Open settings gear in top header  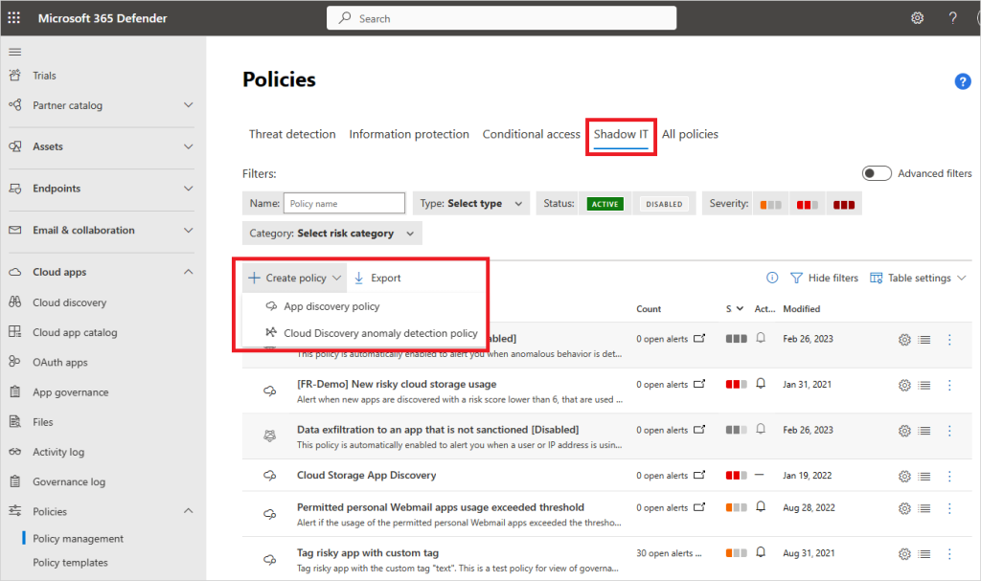pos(917,18)
